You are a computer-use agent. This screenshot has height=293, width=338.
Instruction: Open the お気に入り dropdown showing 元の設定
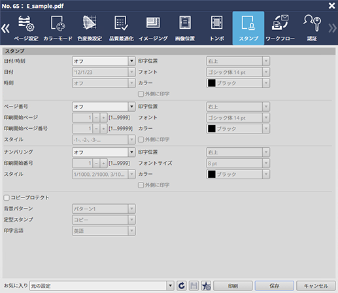(x=102, y=286)
